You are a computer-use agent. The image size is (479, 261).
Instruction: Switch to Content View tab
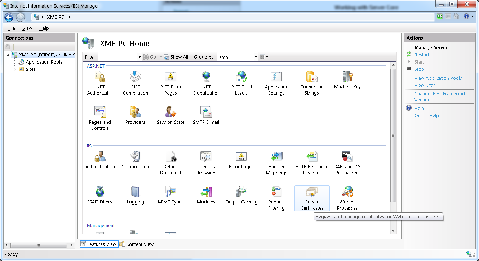point(137,244)
